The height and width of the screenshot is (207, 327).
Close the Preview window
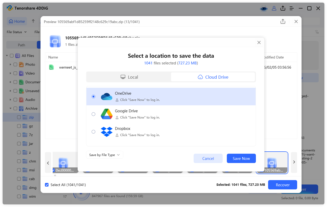[x=296, y=21]
